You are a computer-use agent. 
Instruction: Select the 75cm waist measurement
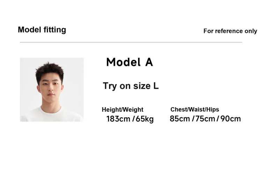click(x=205, y=119)
